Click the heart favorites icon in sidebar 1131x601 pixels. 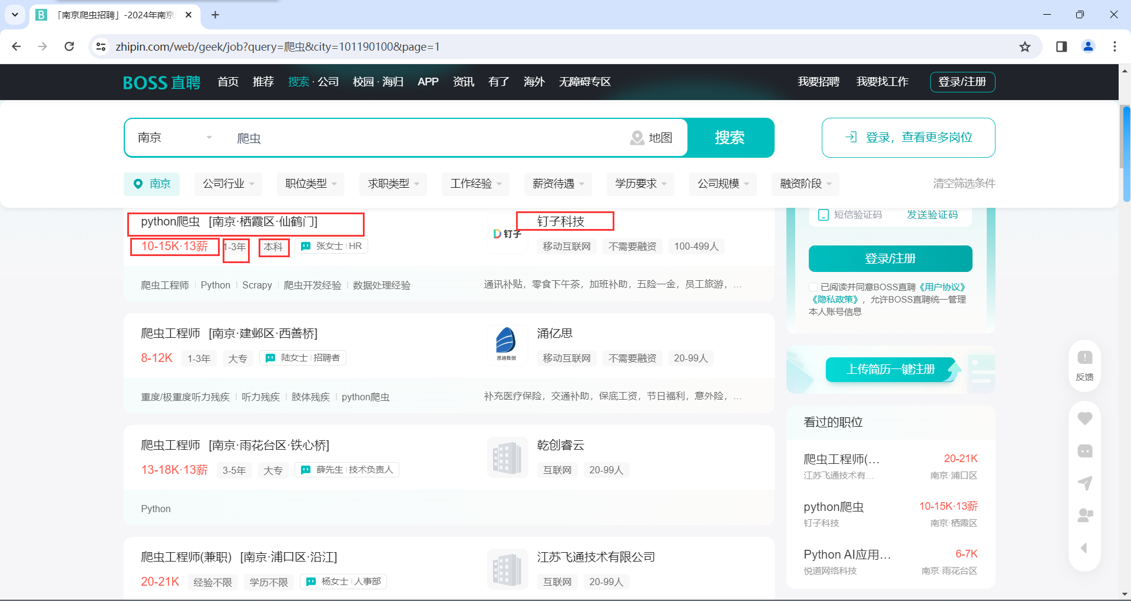[1084, 419]
